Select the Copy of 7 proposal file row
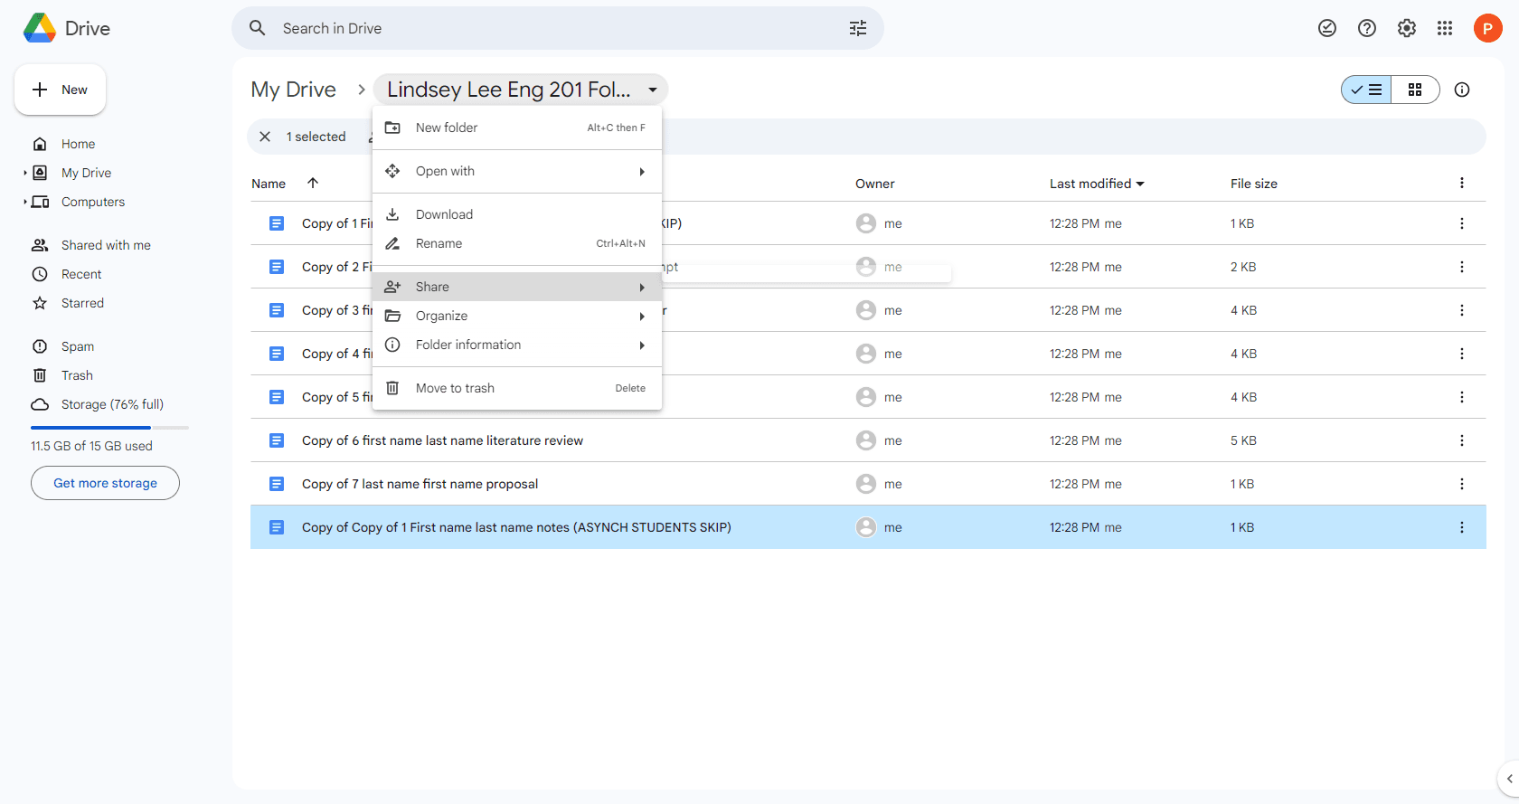The image size is (1519, 804). (x=868, y=484)
